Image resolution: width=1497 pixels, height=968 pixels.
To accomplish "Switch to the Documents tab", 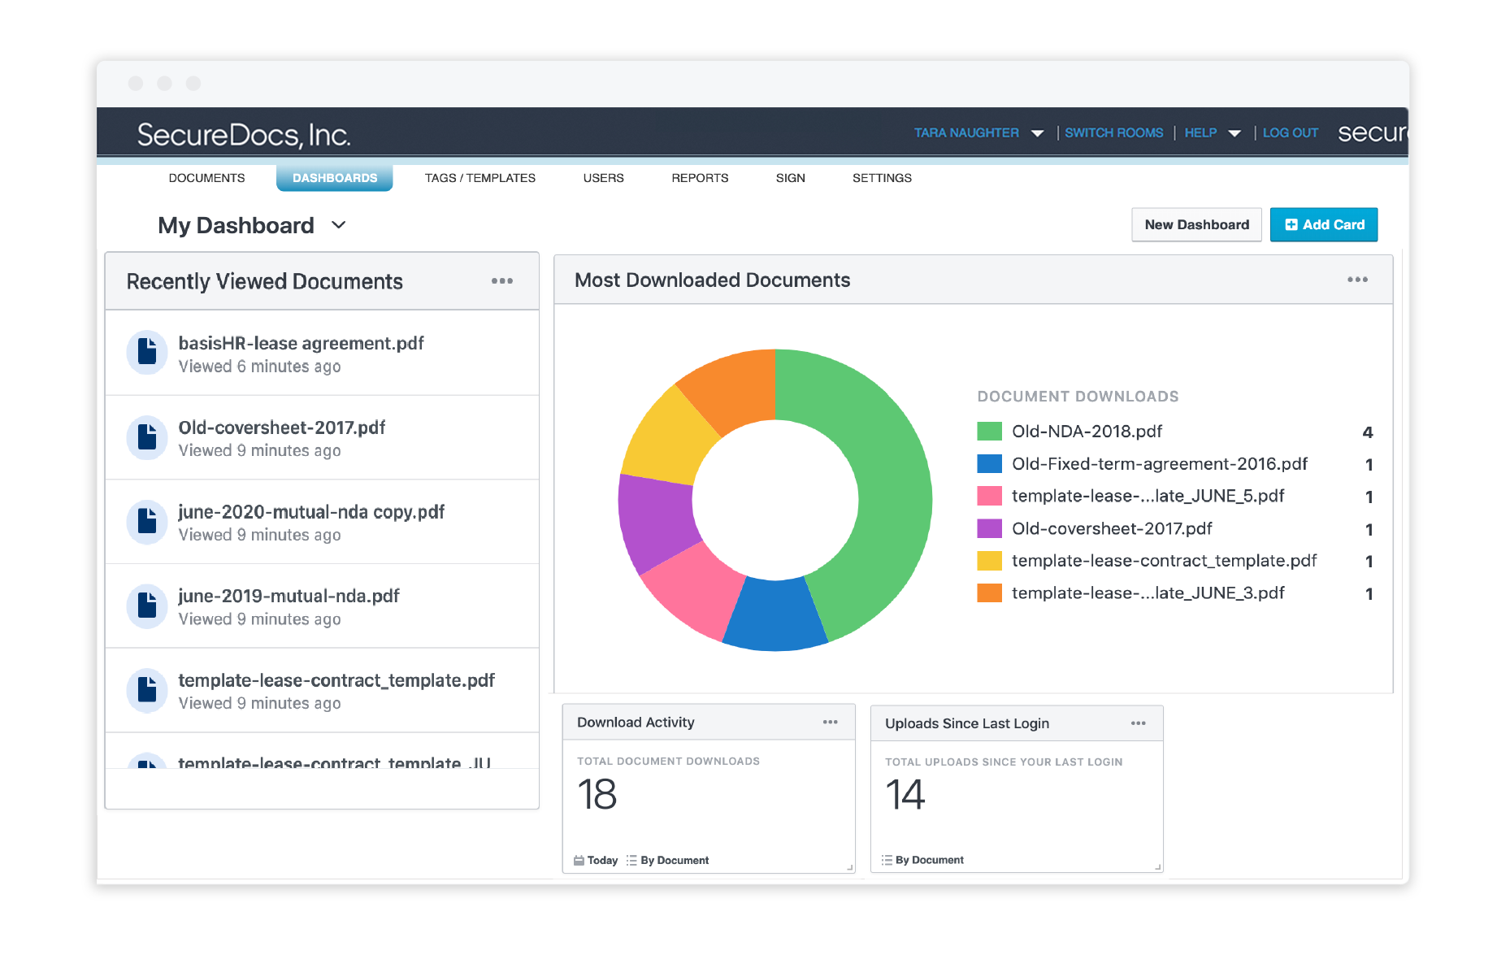I will (x=206, y=178).
